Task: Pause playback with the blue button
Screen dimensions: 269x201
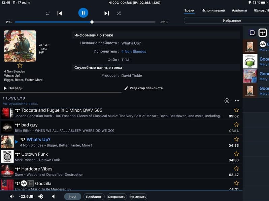Action: [x=83, y=13]
